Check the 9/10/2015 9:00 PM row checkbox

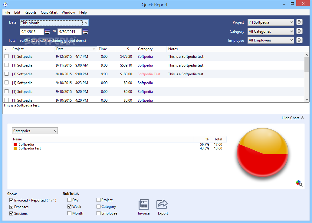(7, 74)
